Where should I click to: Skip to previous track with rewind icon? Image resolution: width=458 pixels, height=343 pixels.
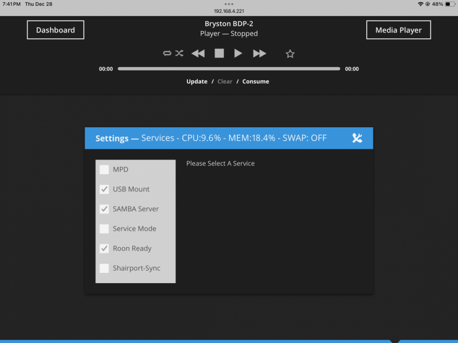[198, 54]
